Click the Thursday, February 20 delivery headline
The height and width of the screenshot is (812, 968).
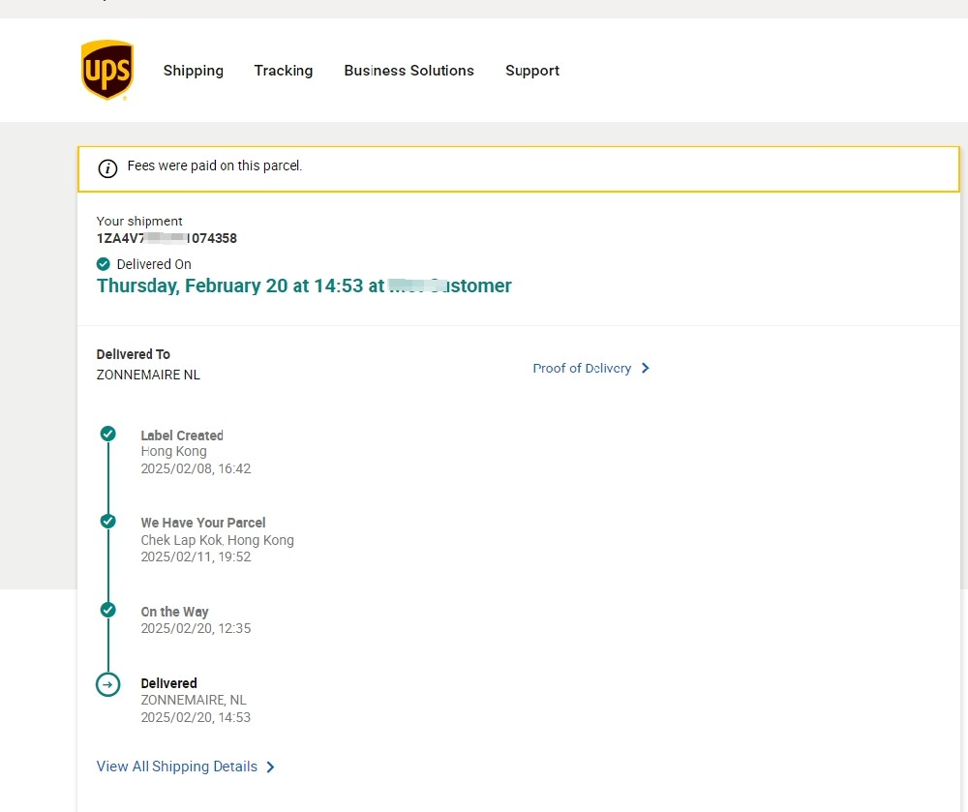point(304,286)
